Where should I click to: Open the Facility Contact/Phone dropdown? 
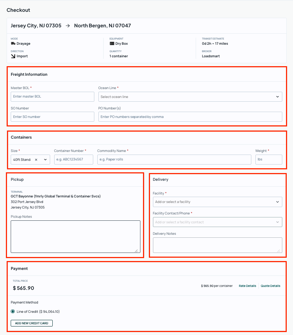217,222
